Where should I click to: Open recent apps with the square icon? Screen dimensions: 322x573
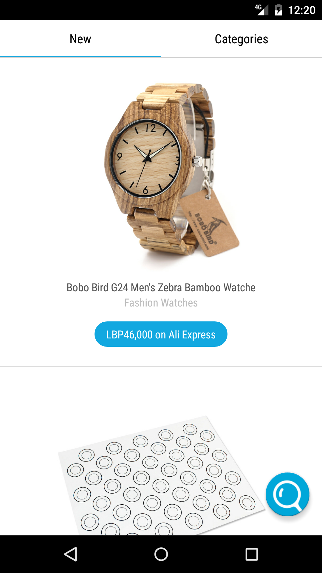252,554
